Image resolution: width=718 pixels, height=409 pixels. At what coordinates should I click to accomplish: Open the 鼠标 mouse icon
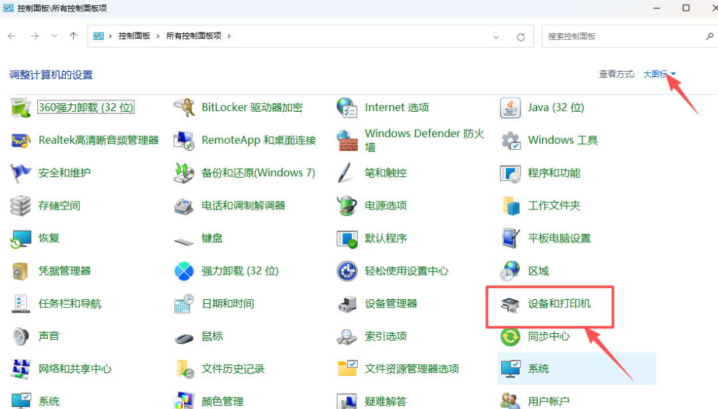pyautogui.click(x=183, y=337)
